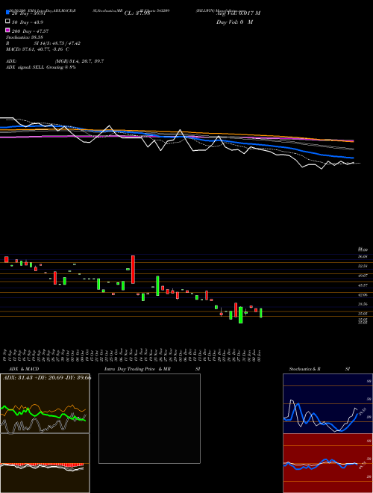373x493 pixels.
Task: Click the 56.08 price axis label
Action: (363, 256)
